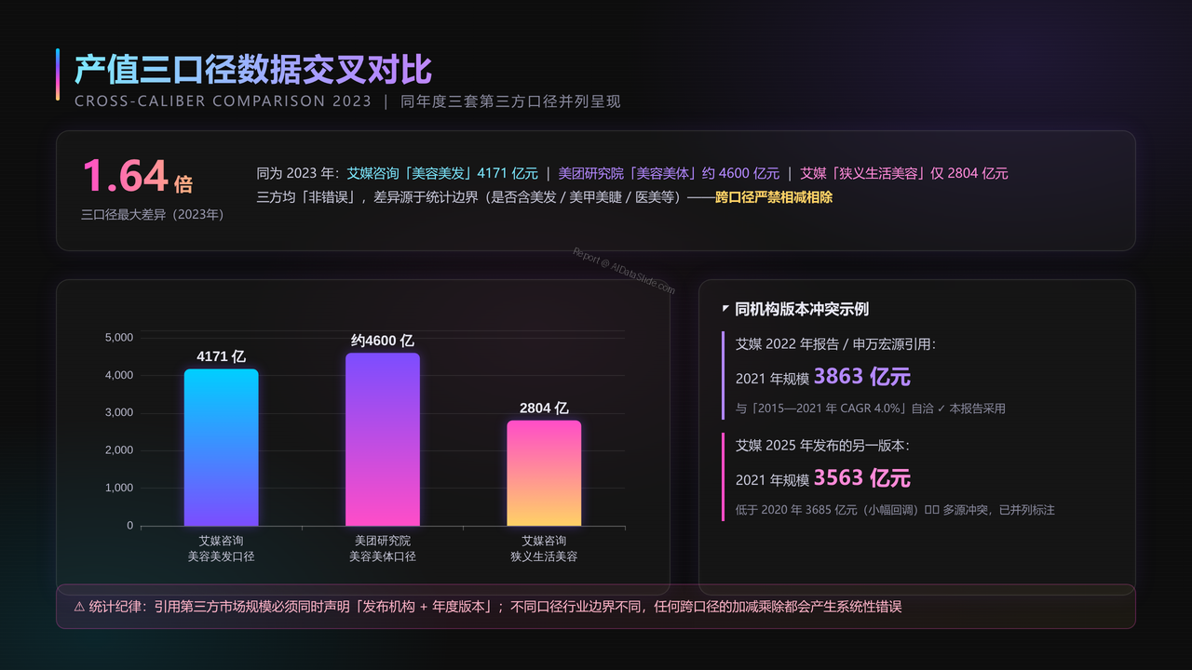Click the purple figure 3863 亿元
Viewport: 1192px width, 670px height.
(x=861, y=376)
